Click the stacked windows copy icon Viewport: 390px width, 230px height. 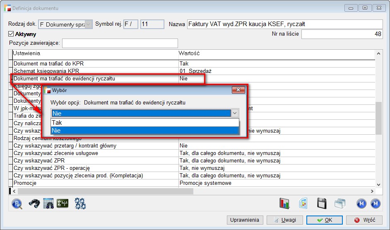[x=340, y=203]
